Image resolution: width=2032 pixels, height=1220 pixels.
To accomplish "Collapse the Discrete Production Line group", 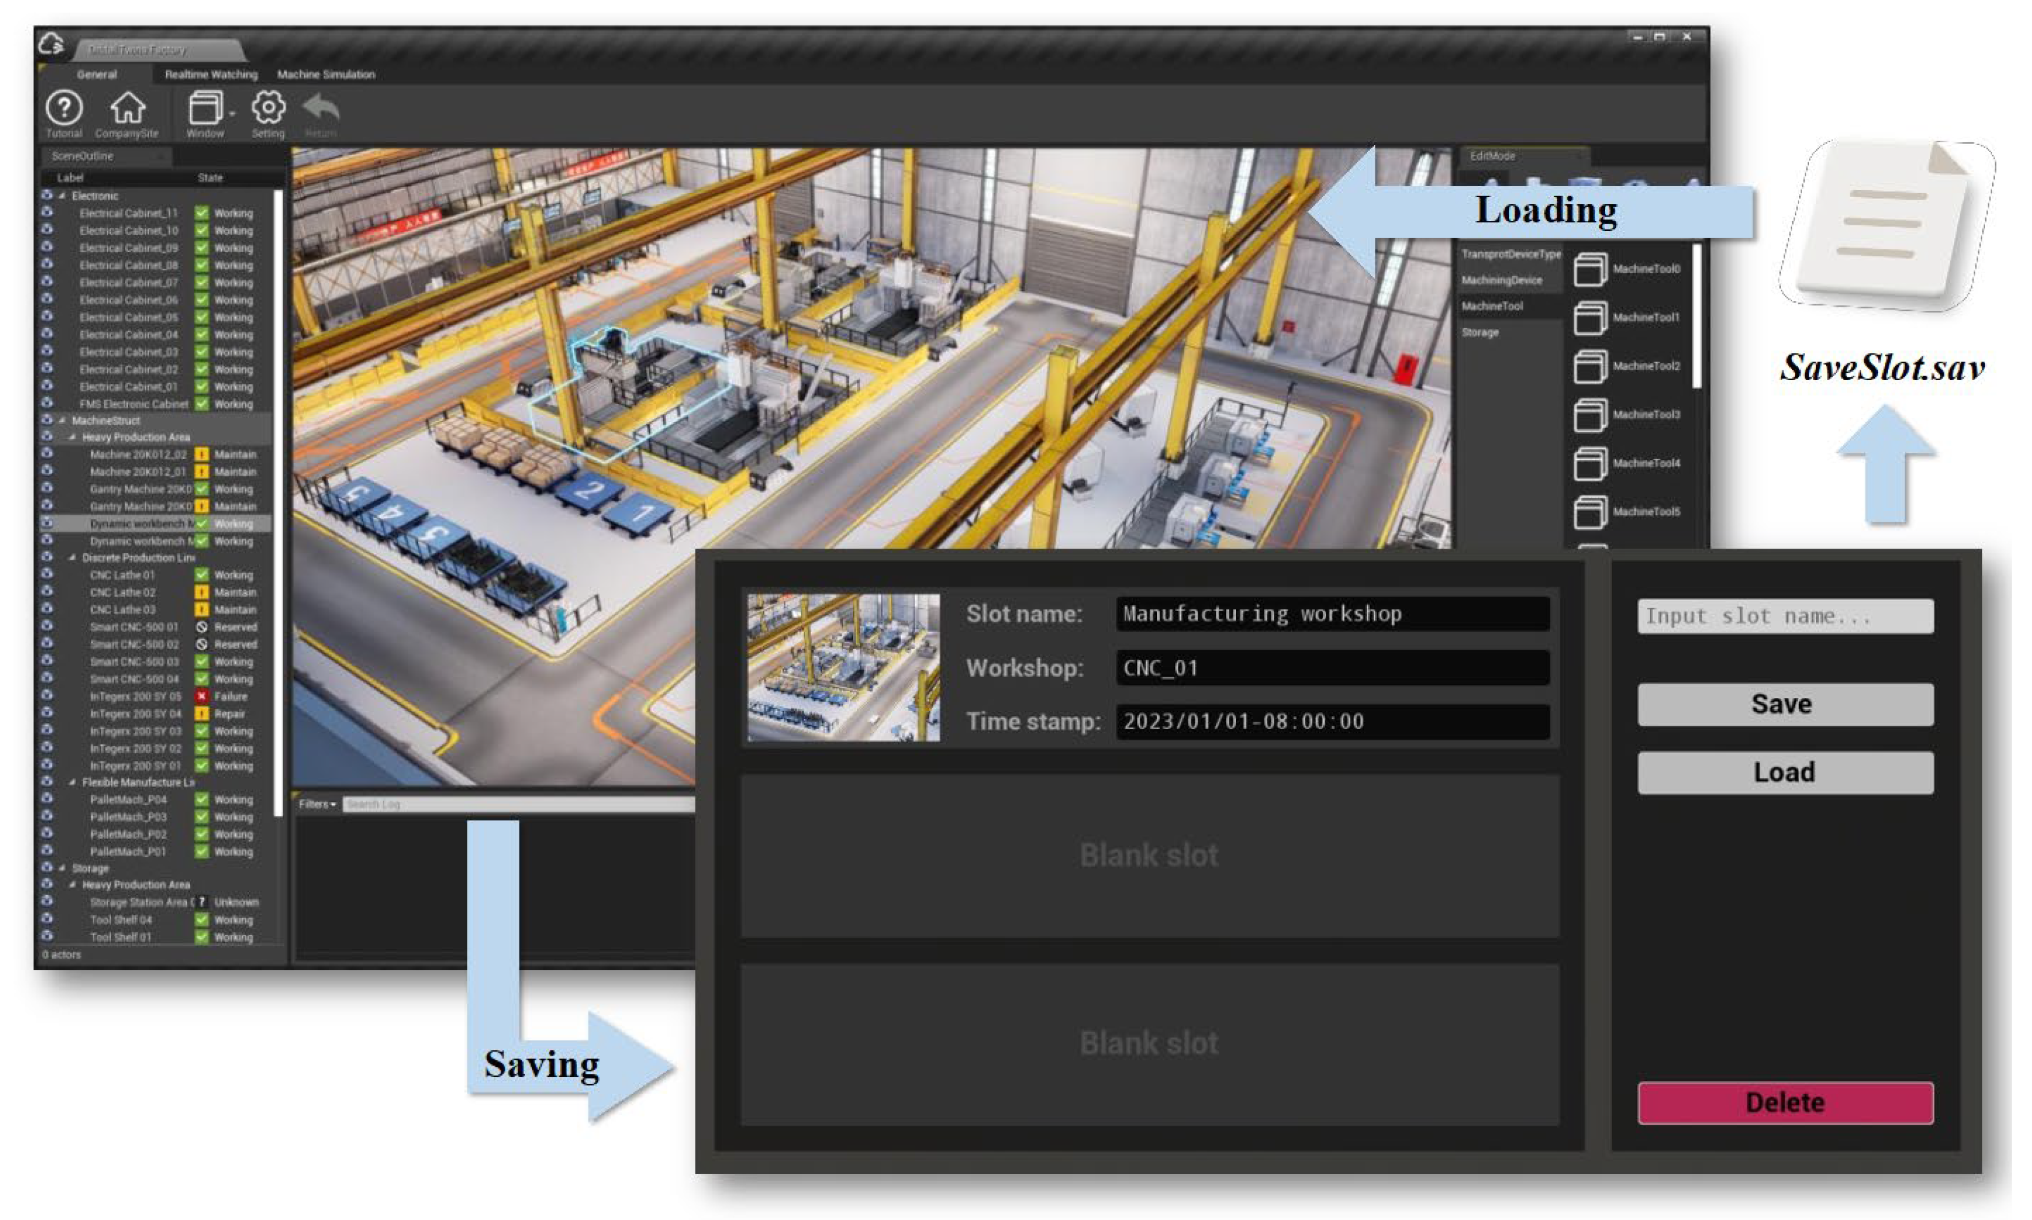I will click(x=72, y=558).
